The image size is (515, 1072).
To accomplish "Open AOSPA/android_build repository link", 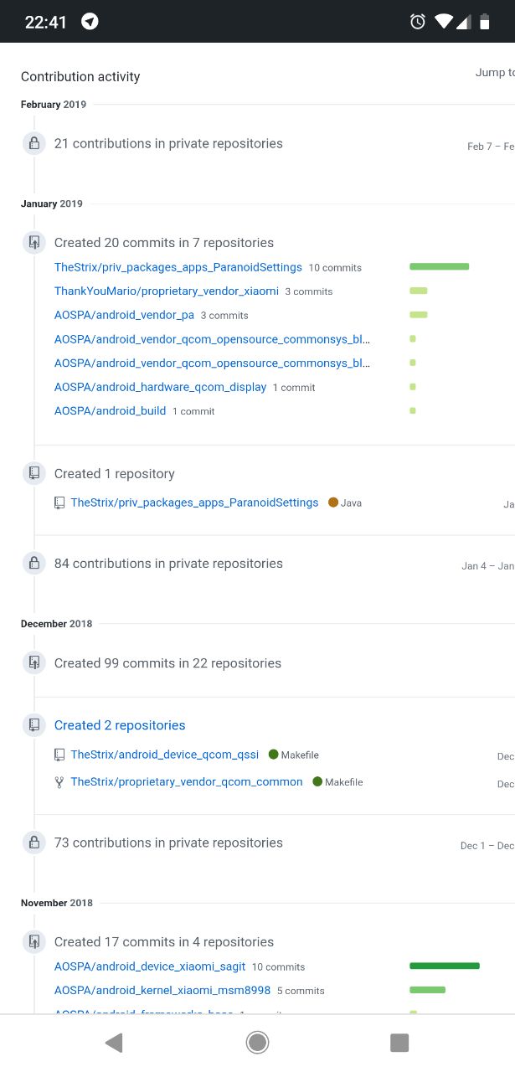I will pos(110,410).
